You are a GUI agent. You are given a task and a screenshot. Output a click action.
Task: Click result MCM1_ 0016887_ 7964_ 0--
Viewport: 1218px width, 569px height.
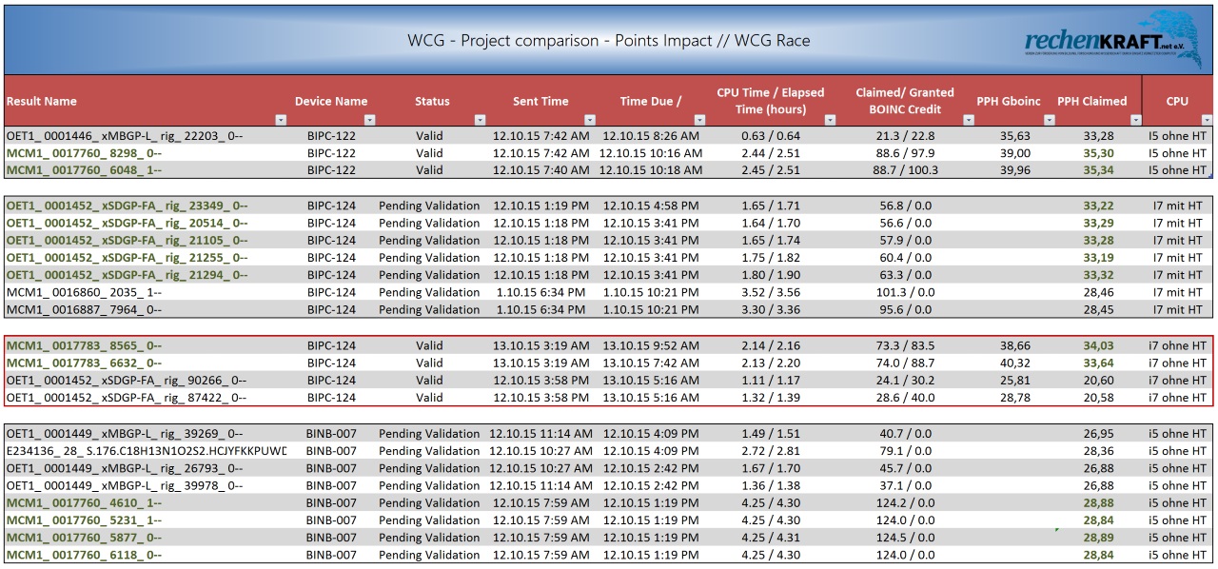(84, 309)
